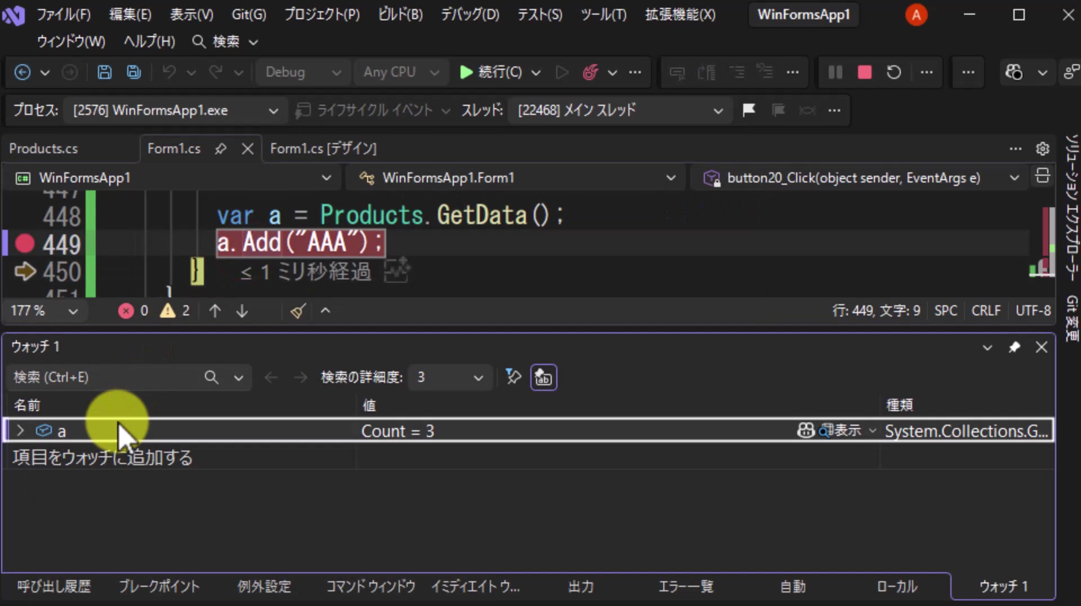Viewport: 1081px width, 606px height.
Task: Open the 検索の詳細度 depth dropdown
Action: 450,377
